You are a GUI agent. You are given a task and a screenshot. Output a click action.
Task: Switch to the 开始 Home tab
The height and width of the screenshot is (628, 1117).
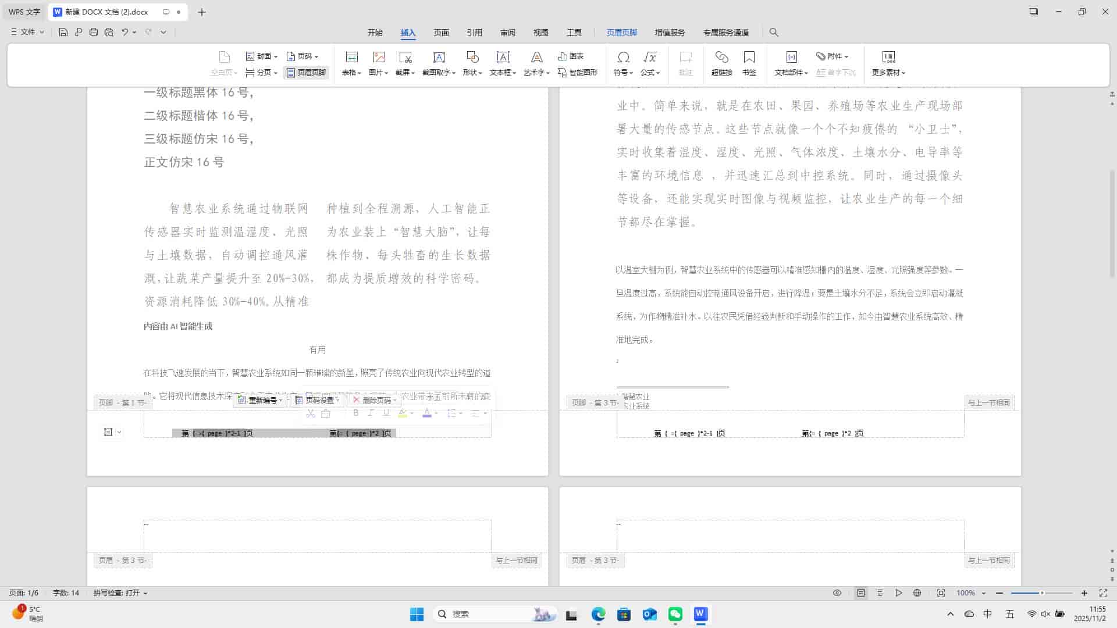coord(375,33)
